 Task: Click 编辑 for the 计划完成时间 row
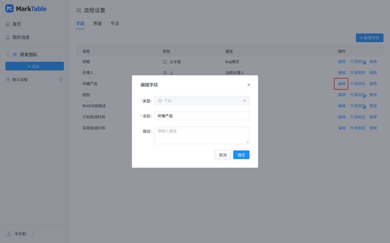[x=342, y=117]
